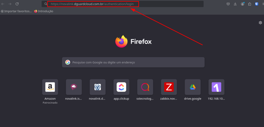This screenshot has width=264, height=127.
Task: Click the magnifier icon in address bar
Action: pos(46,4)
